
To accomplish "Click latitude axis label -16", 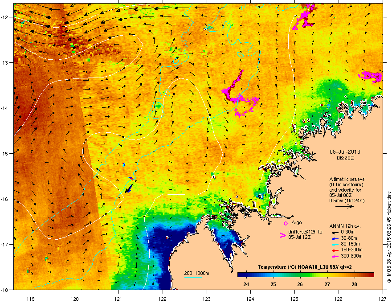I will [4, 199].
